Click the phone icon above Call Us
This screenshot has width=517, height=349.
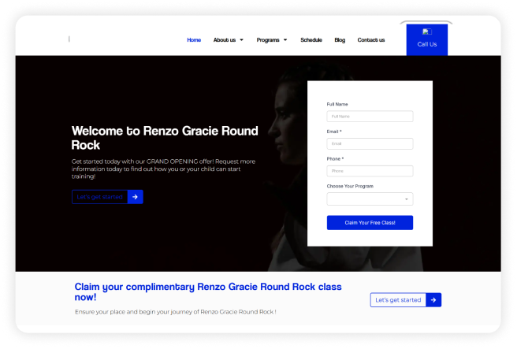coord(426,32)
